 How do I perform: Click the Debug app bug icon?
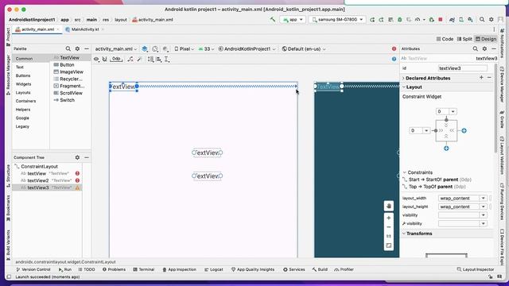point(400,19)
